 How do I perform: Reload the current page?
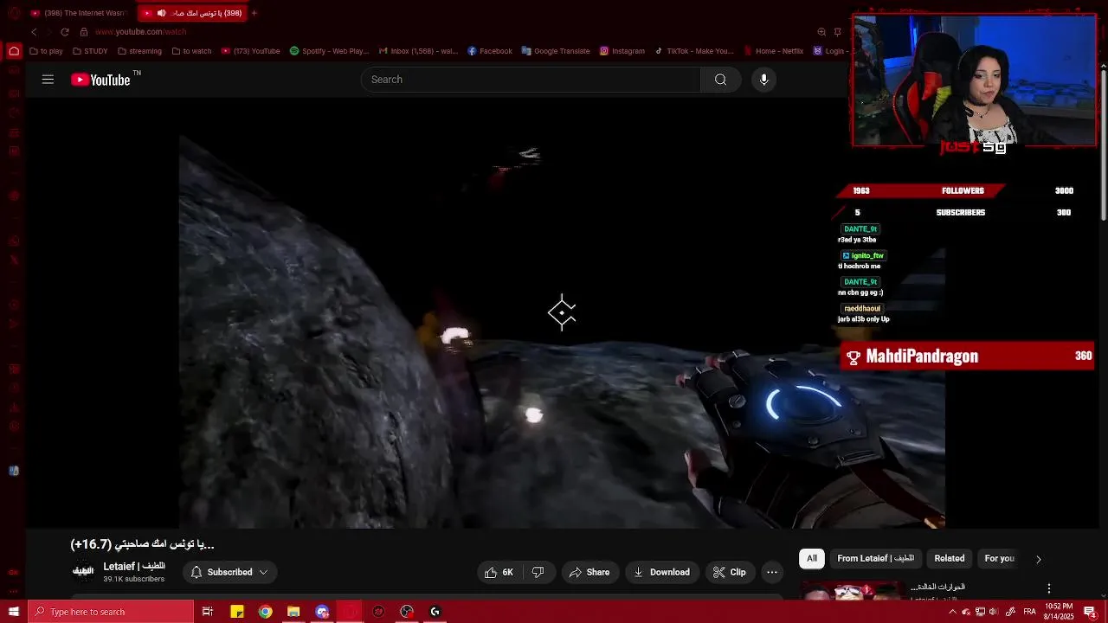[64, 32]
